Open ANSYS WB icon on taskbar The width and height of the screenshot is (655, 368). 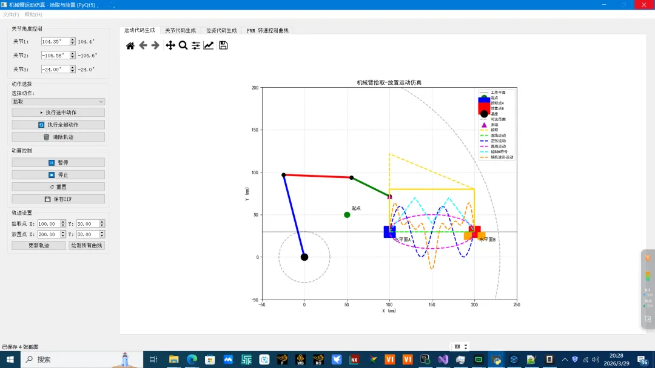click(x=300, y=360)
